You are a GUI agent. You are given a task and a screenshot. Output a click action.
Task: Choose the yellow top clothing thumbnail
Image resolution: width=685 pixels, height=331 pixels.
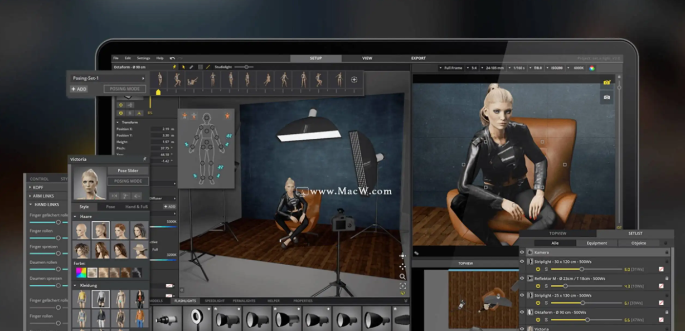click(x=81, y=299)
